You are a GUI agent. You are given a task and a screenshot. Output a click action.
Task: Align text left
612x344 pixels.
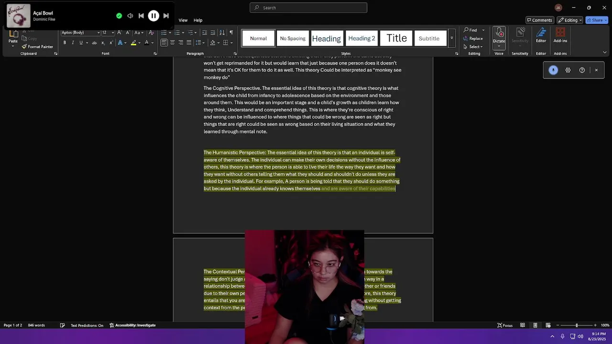[164, 43]
